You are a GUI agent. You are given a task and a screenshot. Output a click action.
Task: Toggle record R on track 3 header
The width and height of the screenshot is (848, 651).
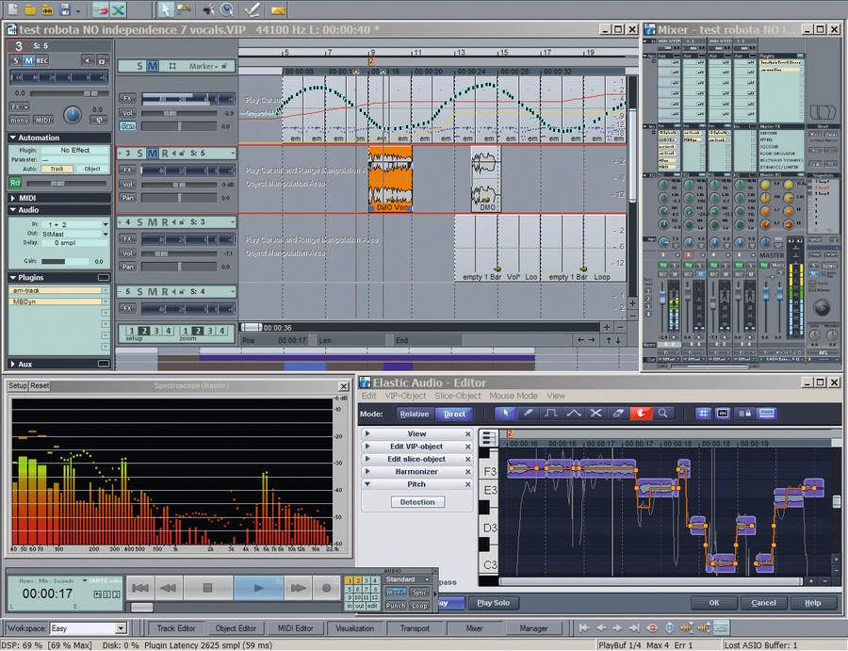point(164,153)
